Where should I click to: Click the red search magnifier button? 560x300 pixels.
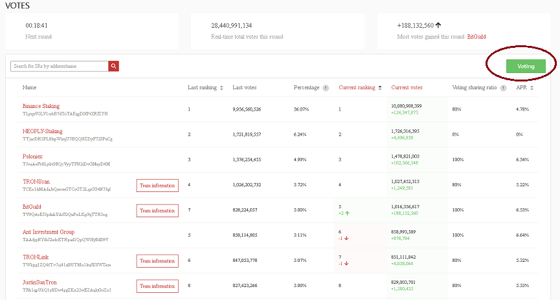click(x=113, y=66)
